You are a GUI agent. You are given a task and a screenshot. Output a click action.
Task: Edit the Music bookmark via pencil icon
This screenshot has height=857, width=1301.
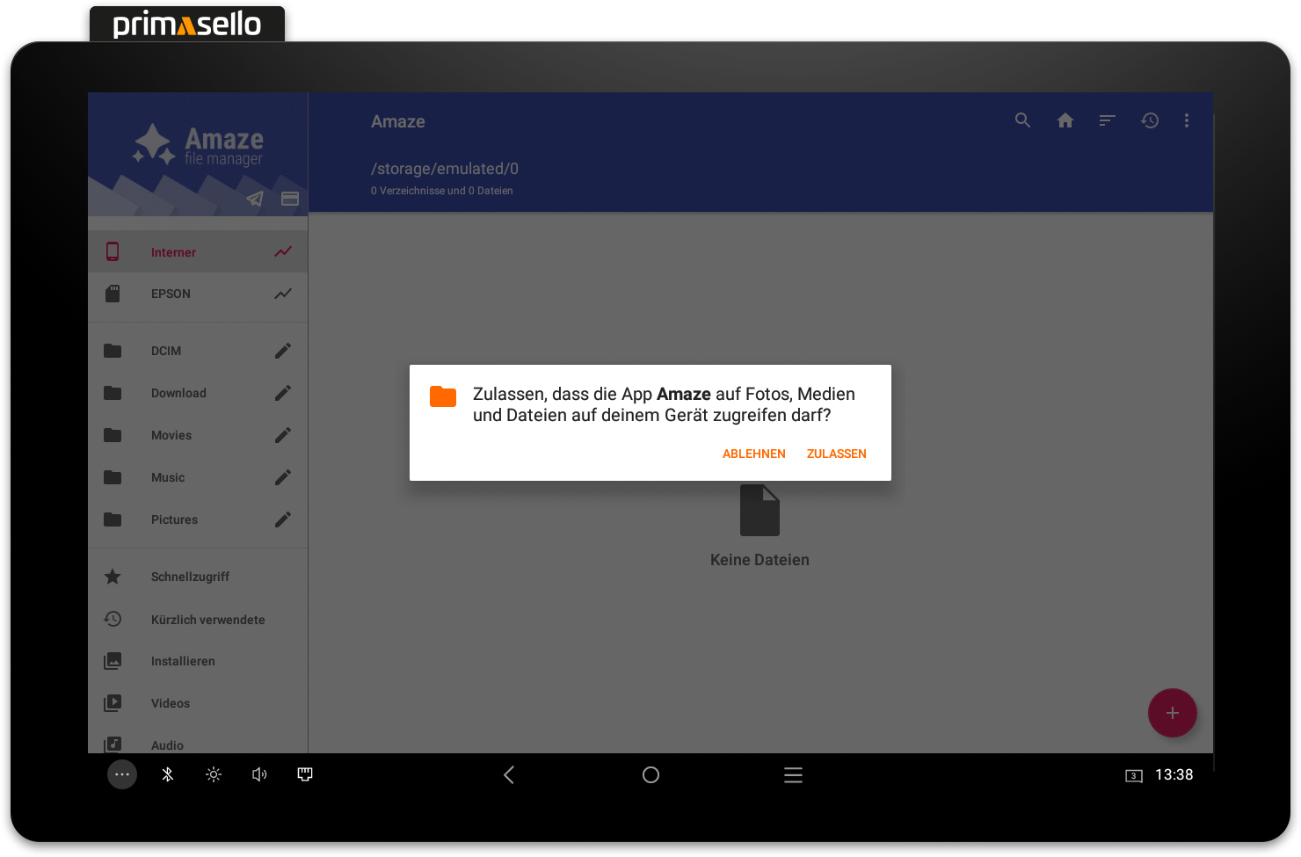(x=282, y=477)
